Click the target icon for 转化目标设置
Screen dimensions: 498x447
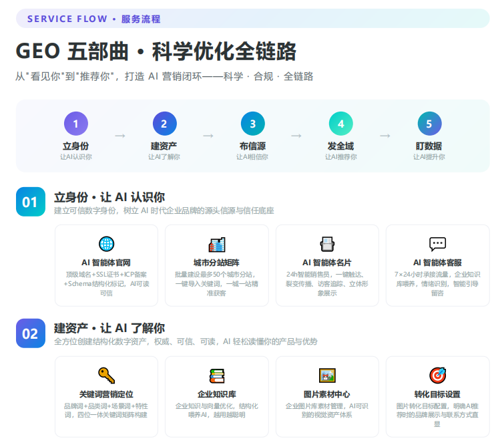pyautogui.click(x=437, y=376)
